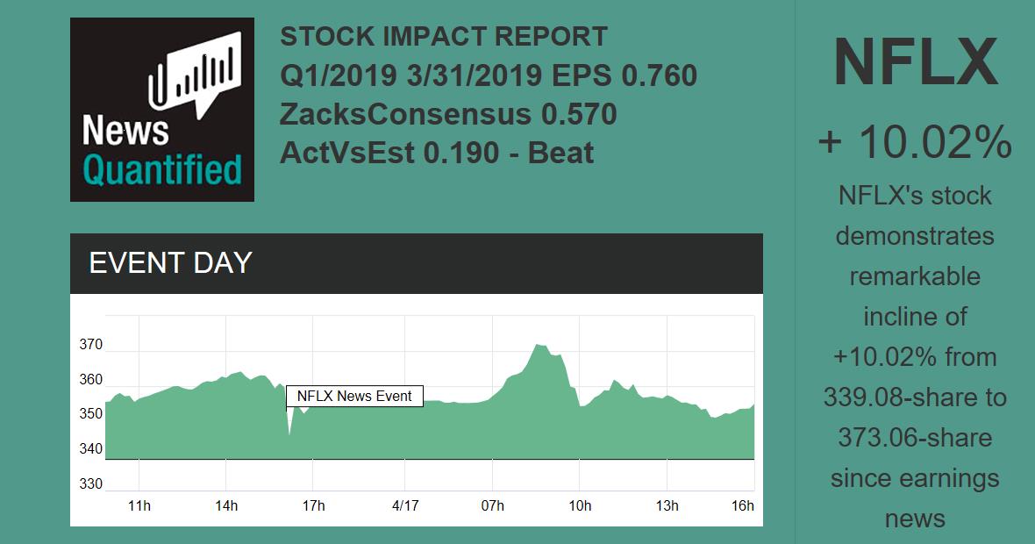The image size is (1035, 544).
Task: Click the + 10.02% change figure
Action: (915, 143)
